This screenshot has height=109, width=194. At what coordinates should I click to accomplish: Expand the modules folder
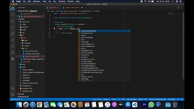(x=27, y=43)
